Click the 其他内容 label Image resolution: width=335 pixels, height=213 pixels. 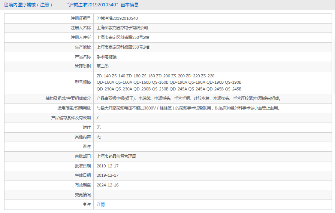pos(83,137)
